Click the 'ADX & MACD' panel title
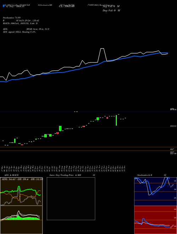This screenshot has height=234, width=177. [x=11, y=175]
